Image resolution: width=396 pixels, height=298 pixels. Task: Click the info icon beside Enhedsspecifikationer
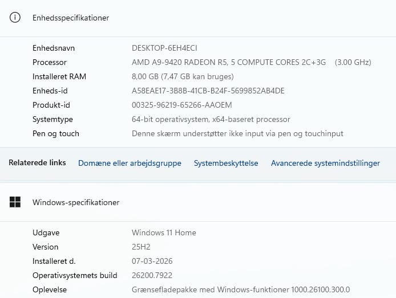point(15,18)
